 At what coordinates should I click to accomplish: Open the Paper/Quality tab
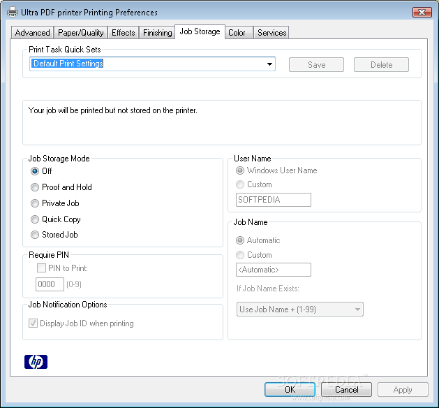(x=81, y=33)
